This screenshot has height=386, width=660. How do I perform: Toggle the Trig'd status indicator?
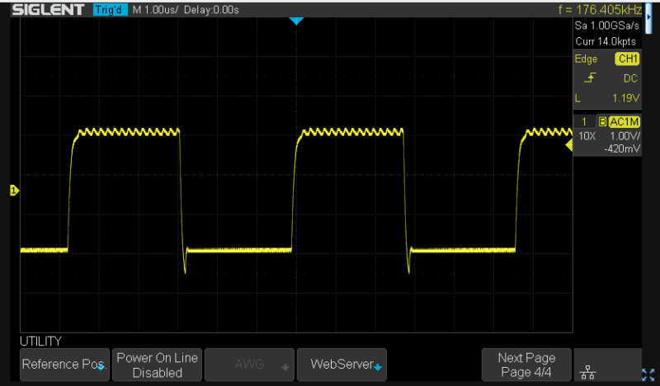[x=109, y=10]
